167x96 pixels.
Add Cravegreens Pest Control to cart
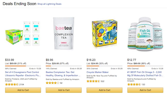coord(23,90)
